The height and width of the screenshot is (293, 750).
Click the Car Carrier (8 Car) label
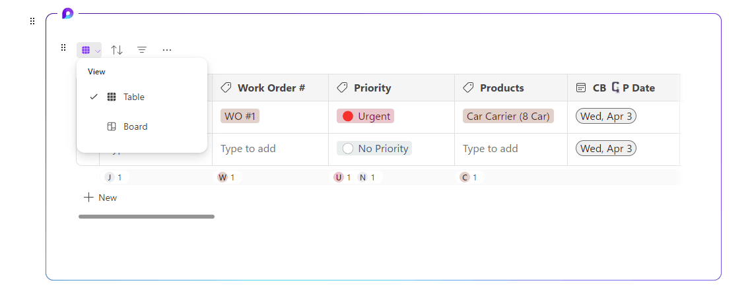click(508, 117)
